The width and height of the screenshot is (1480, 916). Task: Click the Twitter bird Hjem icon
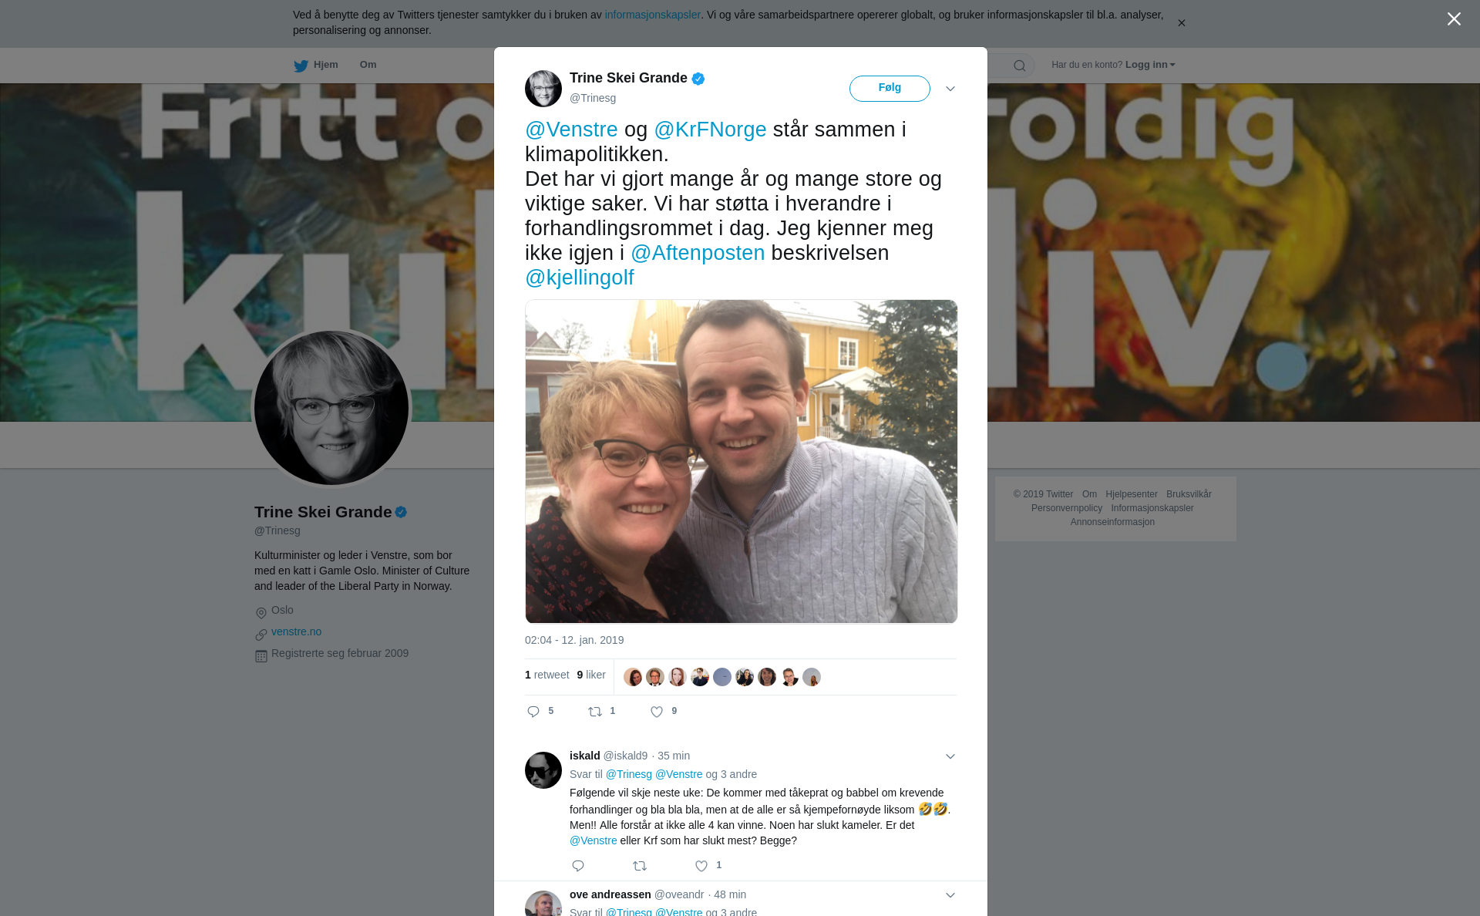(x=301, y=66)
